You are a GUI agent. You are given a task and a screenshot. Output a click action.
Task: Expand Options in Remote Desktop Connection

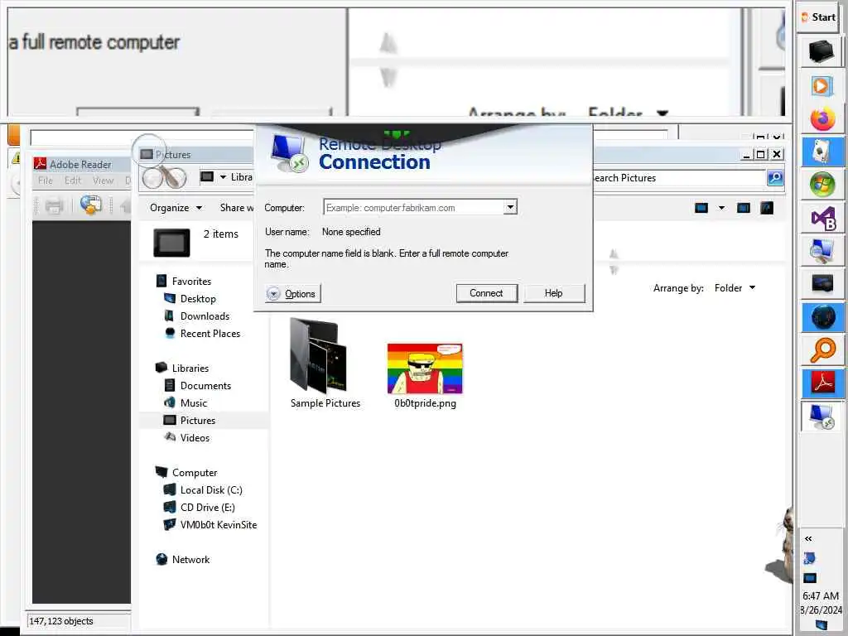292,294
